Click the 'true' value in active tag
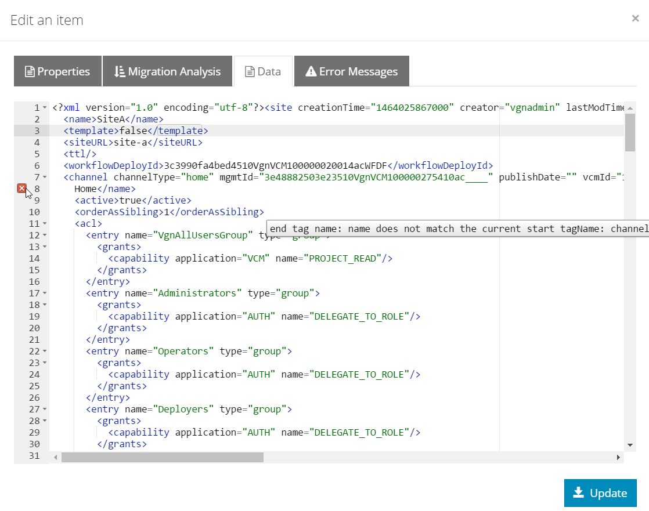Viewport: 649px width, 511px height. [131, 200]
